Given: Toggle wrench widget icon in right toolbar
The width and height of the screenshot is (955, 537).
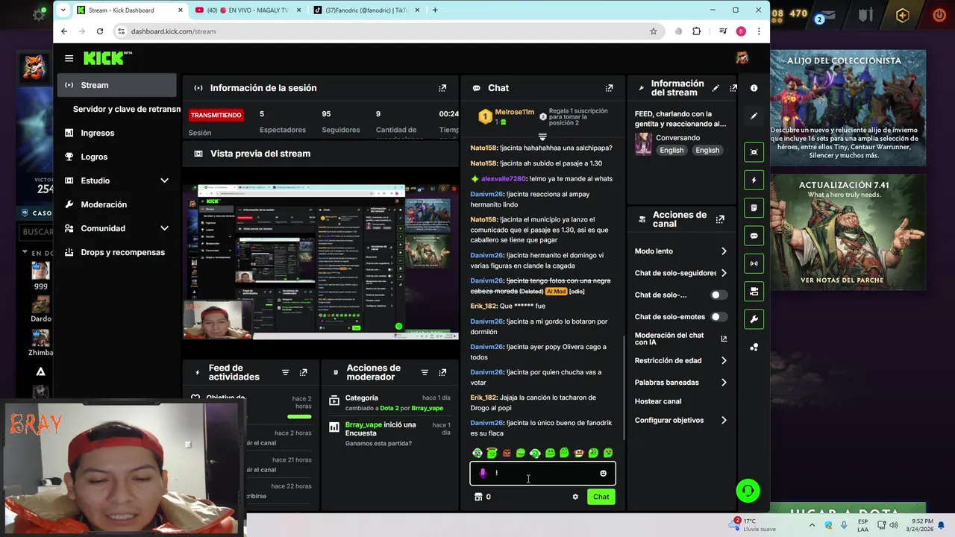Looking at the screenshot, I should (754, 319).
